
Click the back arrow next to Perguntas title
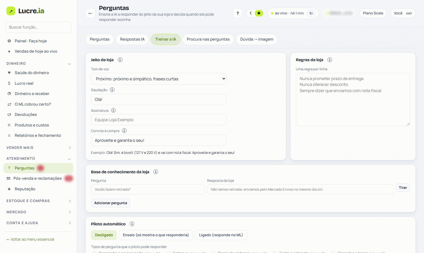[90, 13]
